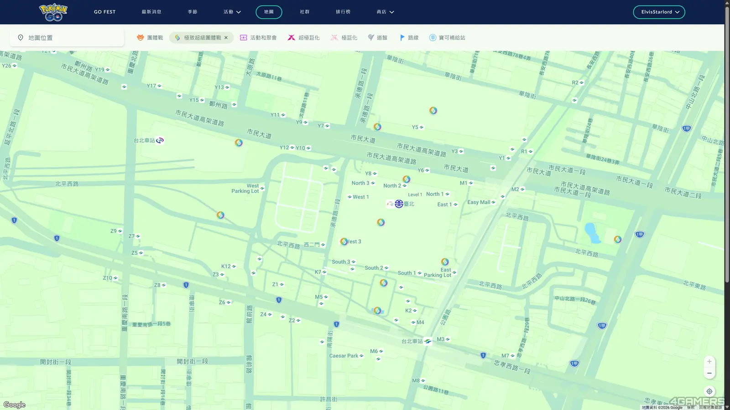Enable the 活動和聚會 filter
Image resolution: width=730 pixels, height=410 pixels.
coord(258,38)
